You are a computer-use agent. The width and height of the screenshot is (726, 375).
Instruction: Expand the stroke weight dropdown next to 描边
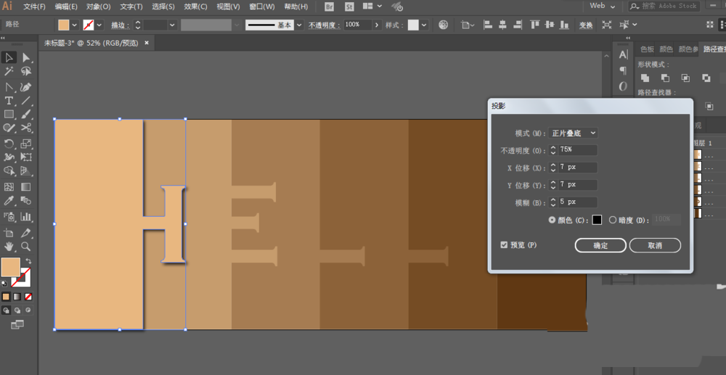point(172,25)
